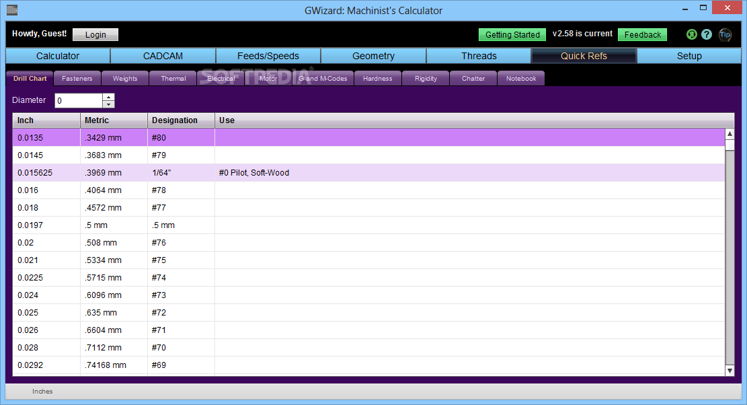Select the #79 designation row
This screenshot has height=405, width=747.
(368, 155)
